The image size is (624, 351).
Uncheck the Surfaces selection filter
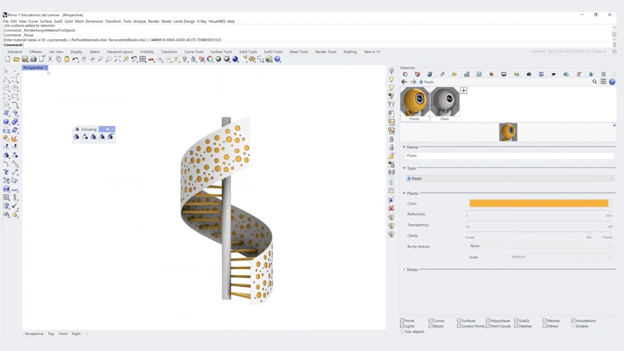click(459, 321)
